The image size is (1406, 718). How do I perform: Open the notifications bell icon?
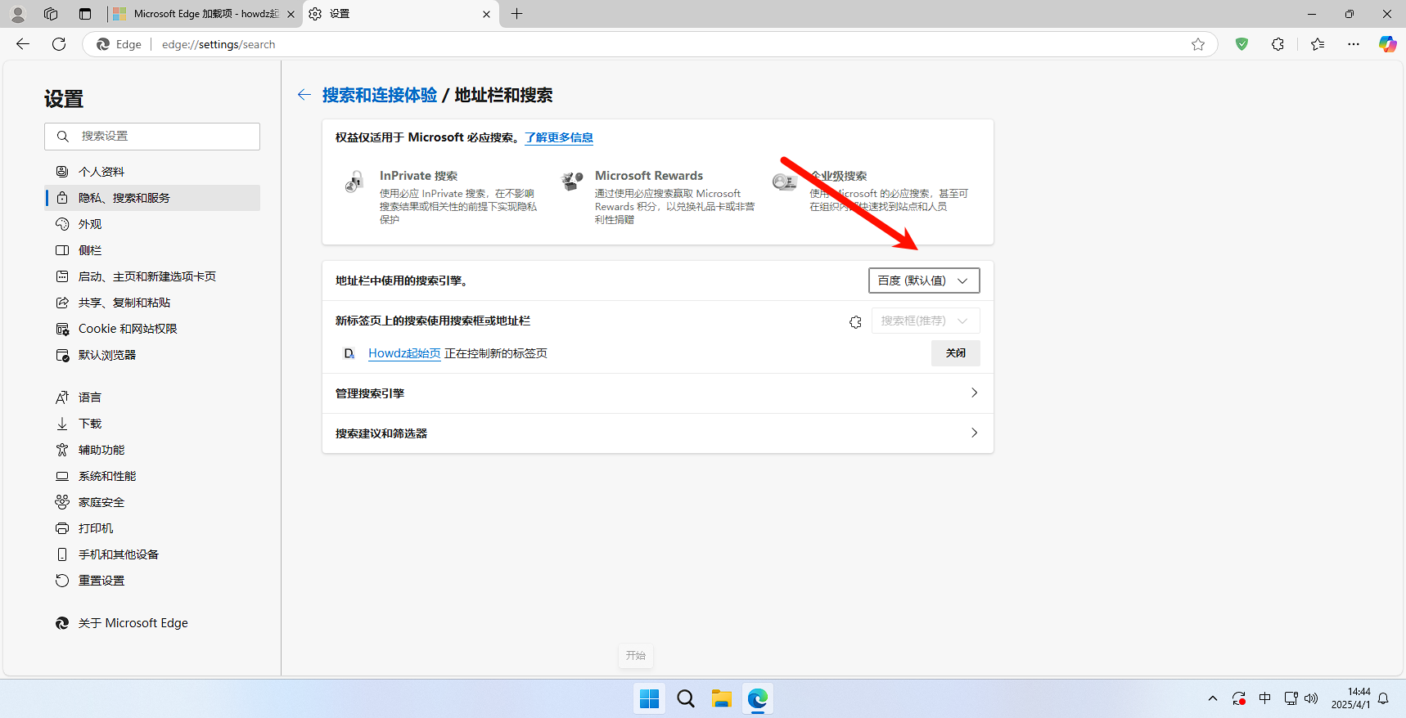click(1383, 698)
